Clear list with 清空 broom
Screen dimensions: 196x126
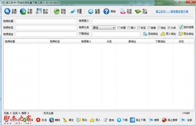[68, 120]
